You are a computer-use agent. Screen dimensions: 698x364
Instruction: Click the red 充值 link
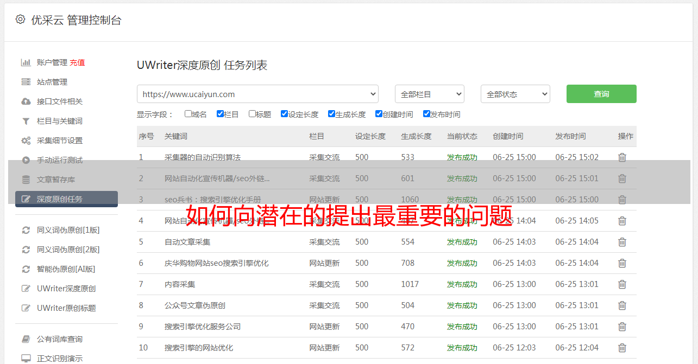click(77, 62)
